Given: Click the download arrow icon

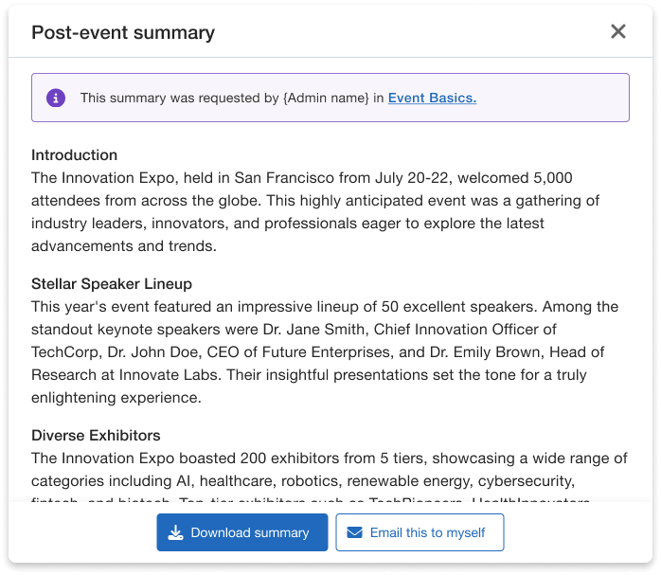Looking at the screenshot, I should (175, 532).
